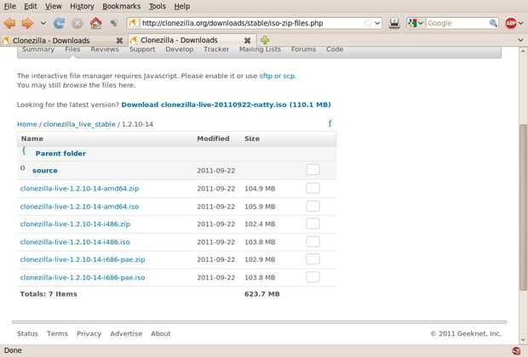Tick checkbox for the amd64.zip file

[x=313, y=188]
